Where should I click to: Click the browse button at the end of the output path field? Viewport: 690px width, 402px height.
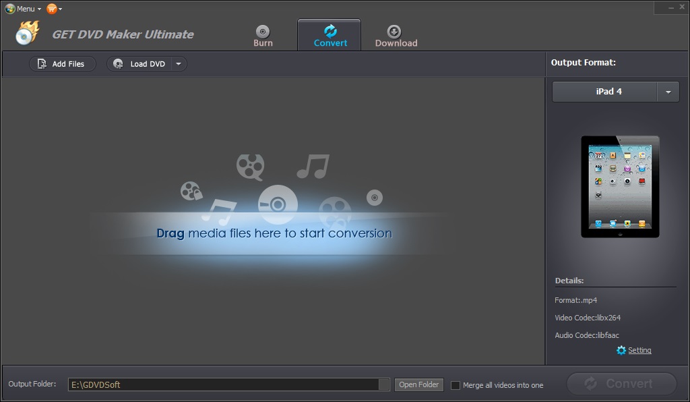pyautogui.click(x=383, y=384)
